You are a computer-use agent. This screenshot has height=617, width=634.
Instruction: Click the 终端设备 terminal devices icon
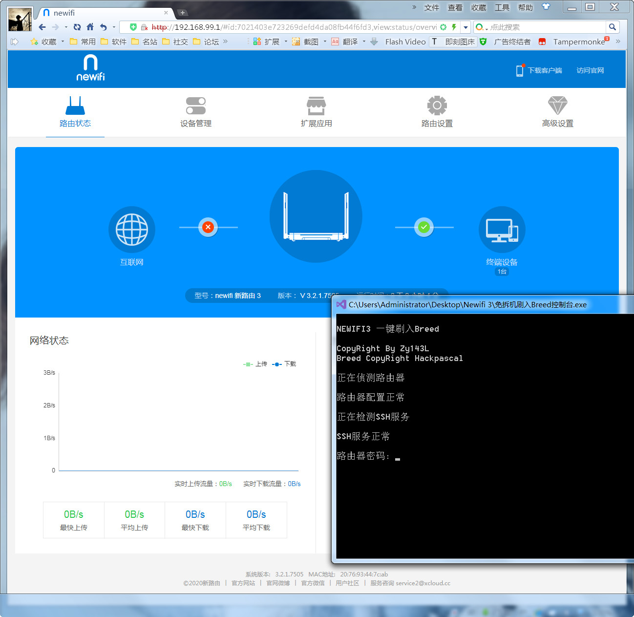tap(502, 230)
